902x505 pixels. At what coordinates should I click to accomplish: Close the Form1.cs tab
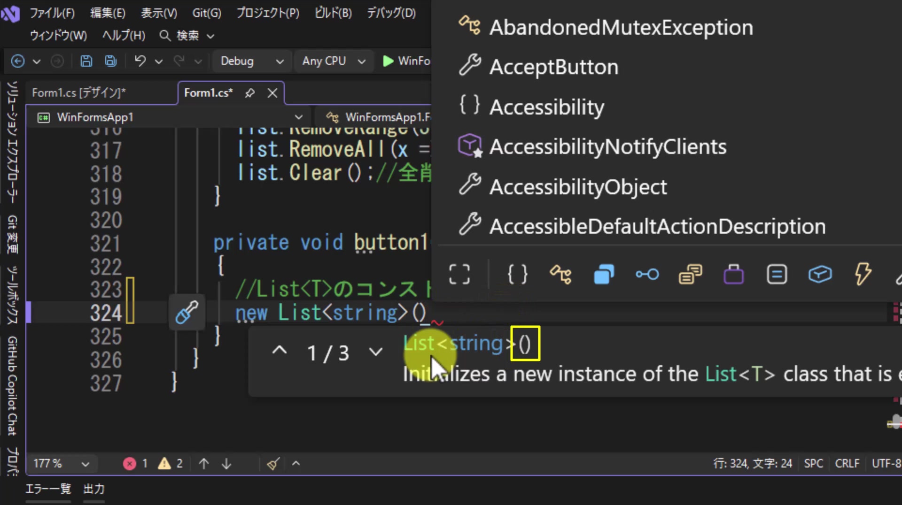pyautogui.click(x=272, y=93)
